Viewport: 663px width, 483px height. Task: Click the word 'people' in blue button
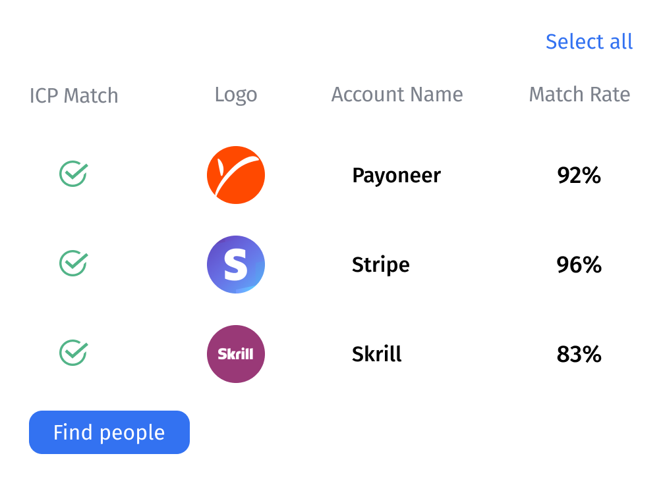coord(132,434)
